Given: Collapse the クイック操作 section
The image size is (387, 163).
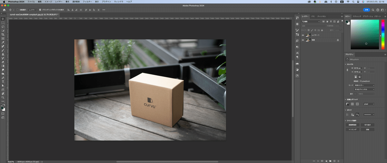Looking at the screenshot, I should point(346,120).
